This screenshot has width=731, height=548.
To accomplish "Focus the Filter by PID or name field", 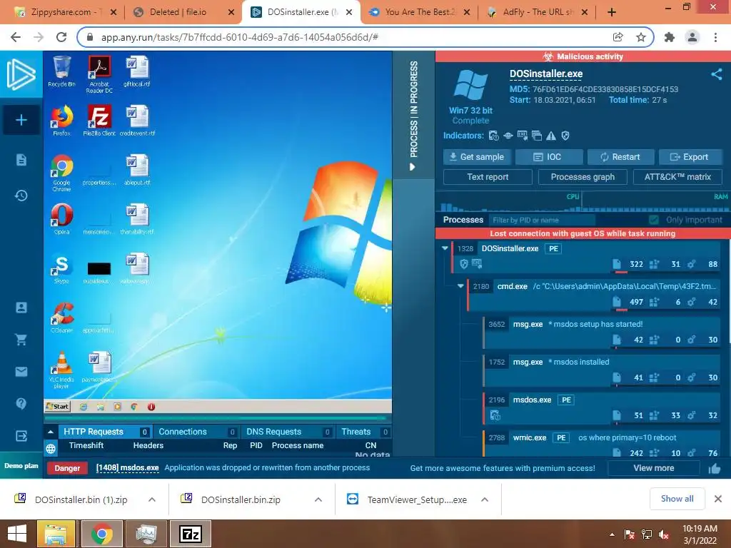I will (542, 220).
